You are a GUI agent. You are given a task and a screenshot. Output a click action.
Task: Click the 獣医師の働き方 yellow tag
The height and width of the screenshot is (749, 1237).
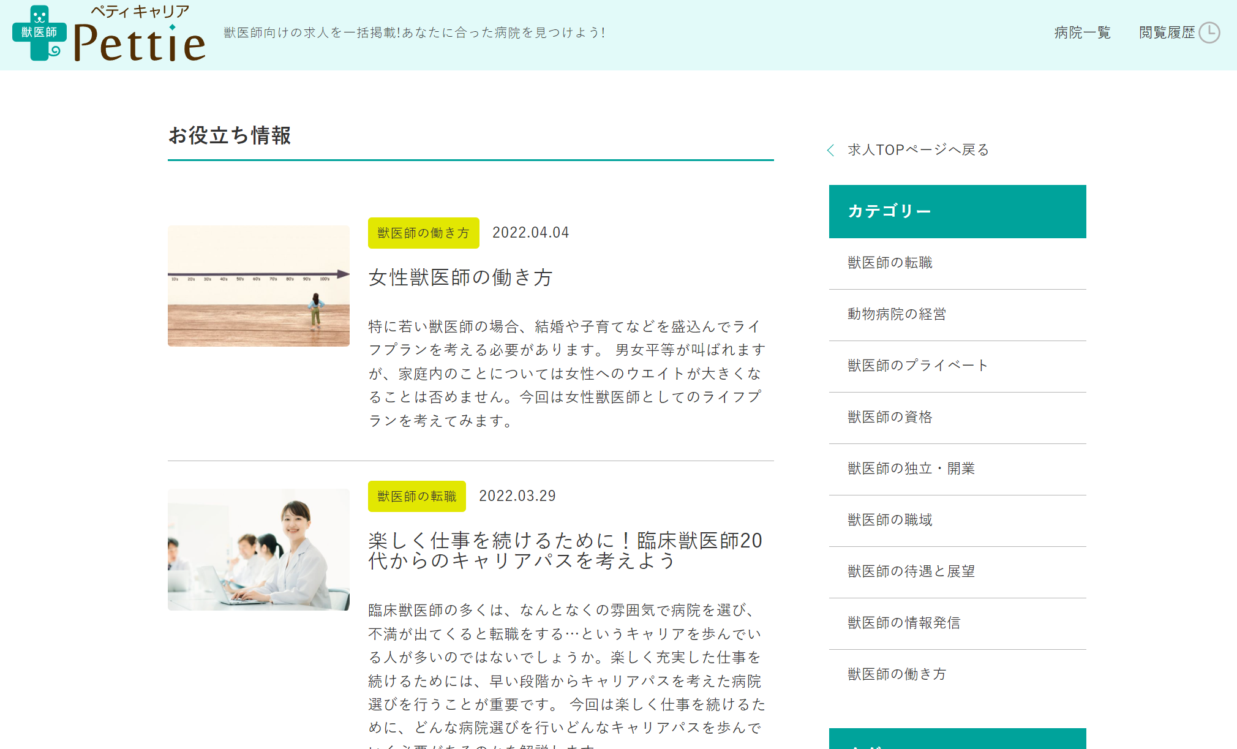pyautogui.click(x=423, y=233)
